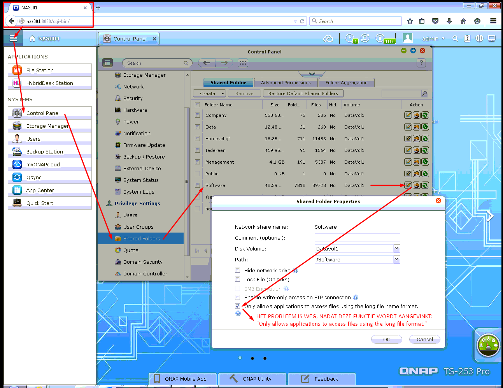Go back in Control Panel navigation
The image size is (503, 388).
(x=207, y=63)
